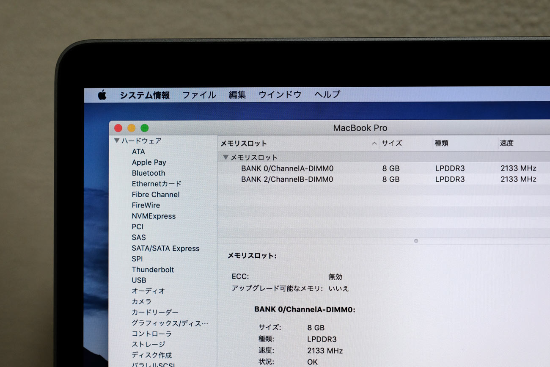Select グラフィックス/ディス… in the sidebar

170,323
